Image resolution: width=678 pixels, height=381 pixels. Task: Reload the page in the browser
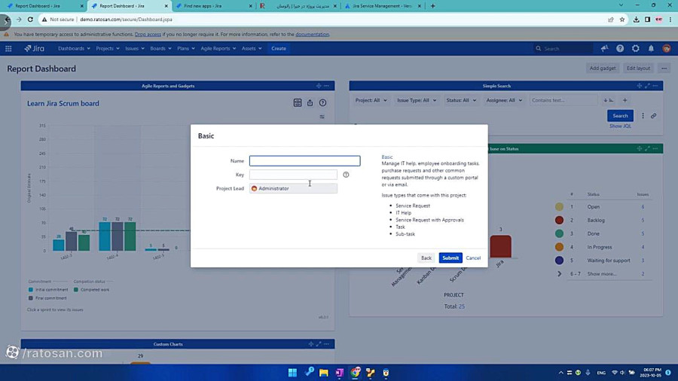coord(30,20)
